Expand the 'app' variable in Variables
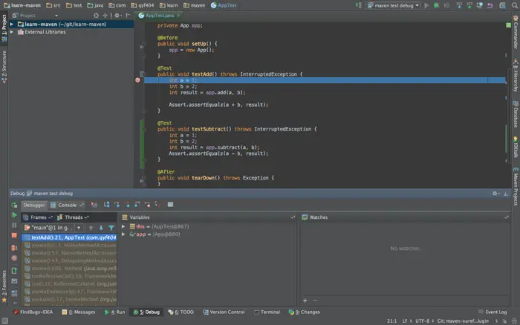Screen dimensions: 520x325 point(123,234)
